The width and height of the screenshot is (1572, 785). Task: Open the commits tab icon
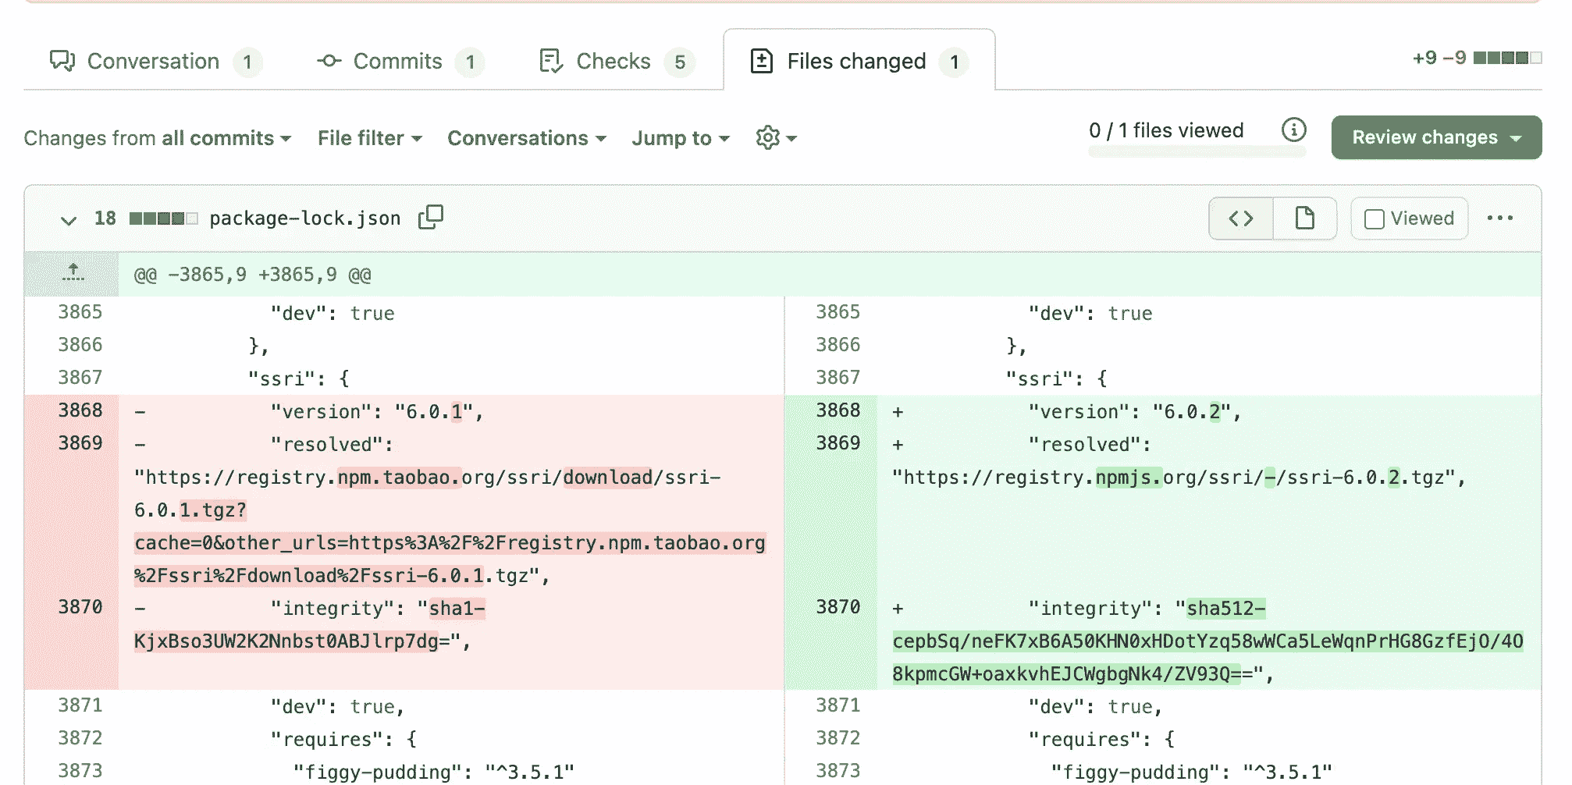[x=330, y=61]
